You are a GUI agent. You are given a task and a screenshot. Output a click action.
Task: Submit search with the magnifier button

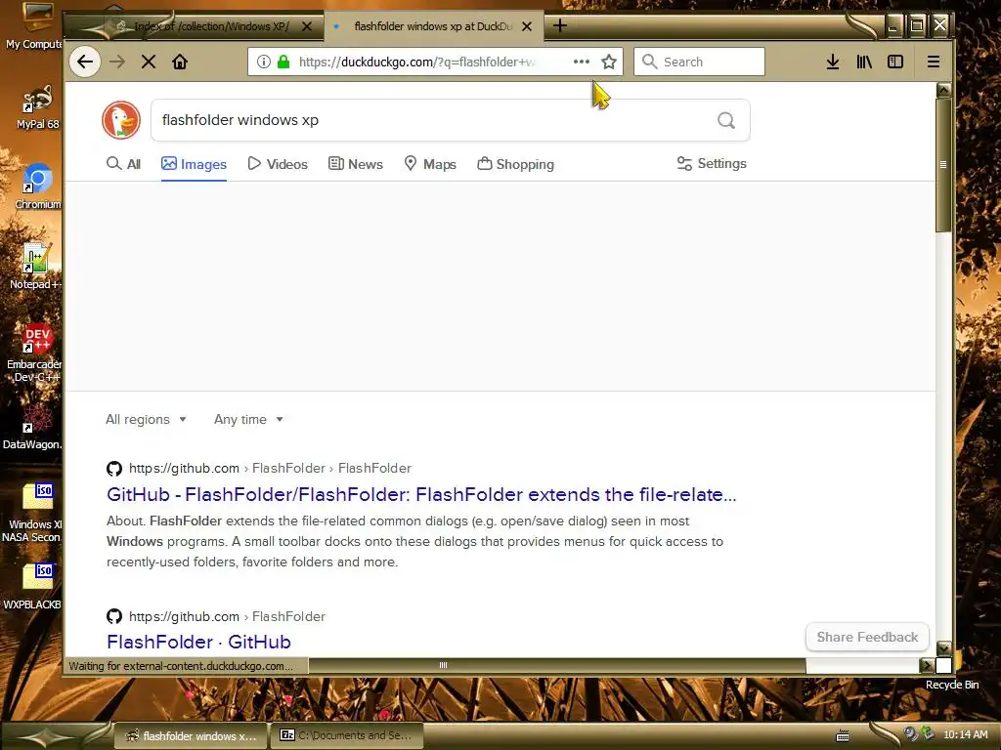click(x=726, y=120)
